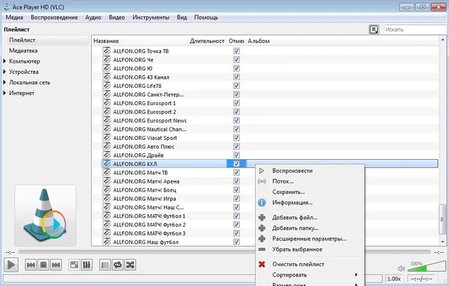This screenshot has height=286, width=449.
Task: Choose Сохранить... in the context menu
Action: pos(309,192)
